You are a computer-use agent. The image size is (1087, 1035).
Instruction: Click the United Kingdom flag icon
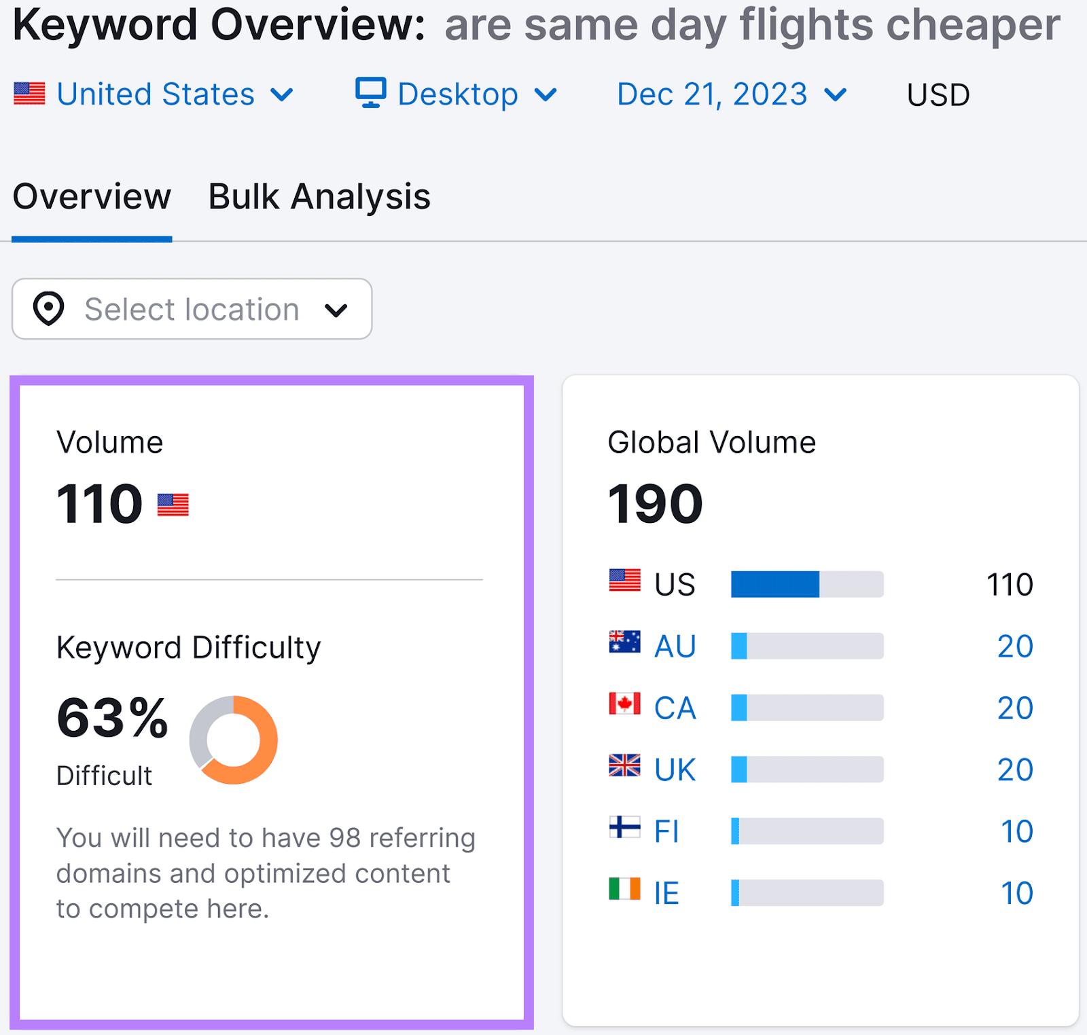(625, 765)
